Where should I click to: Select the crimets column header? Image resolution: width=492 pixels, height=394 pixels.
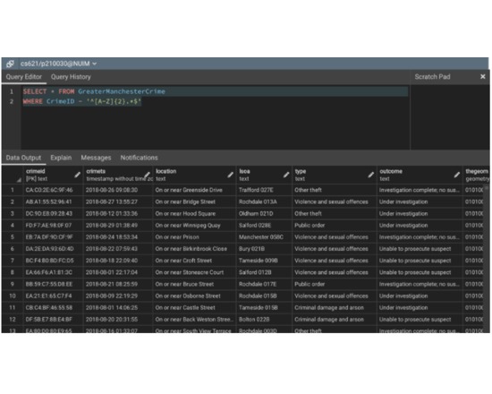coord(119,175)
